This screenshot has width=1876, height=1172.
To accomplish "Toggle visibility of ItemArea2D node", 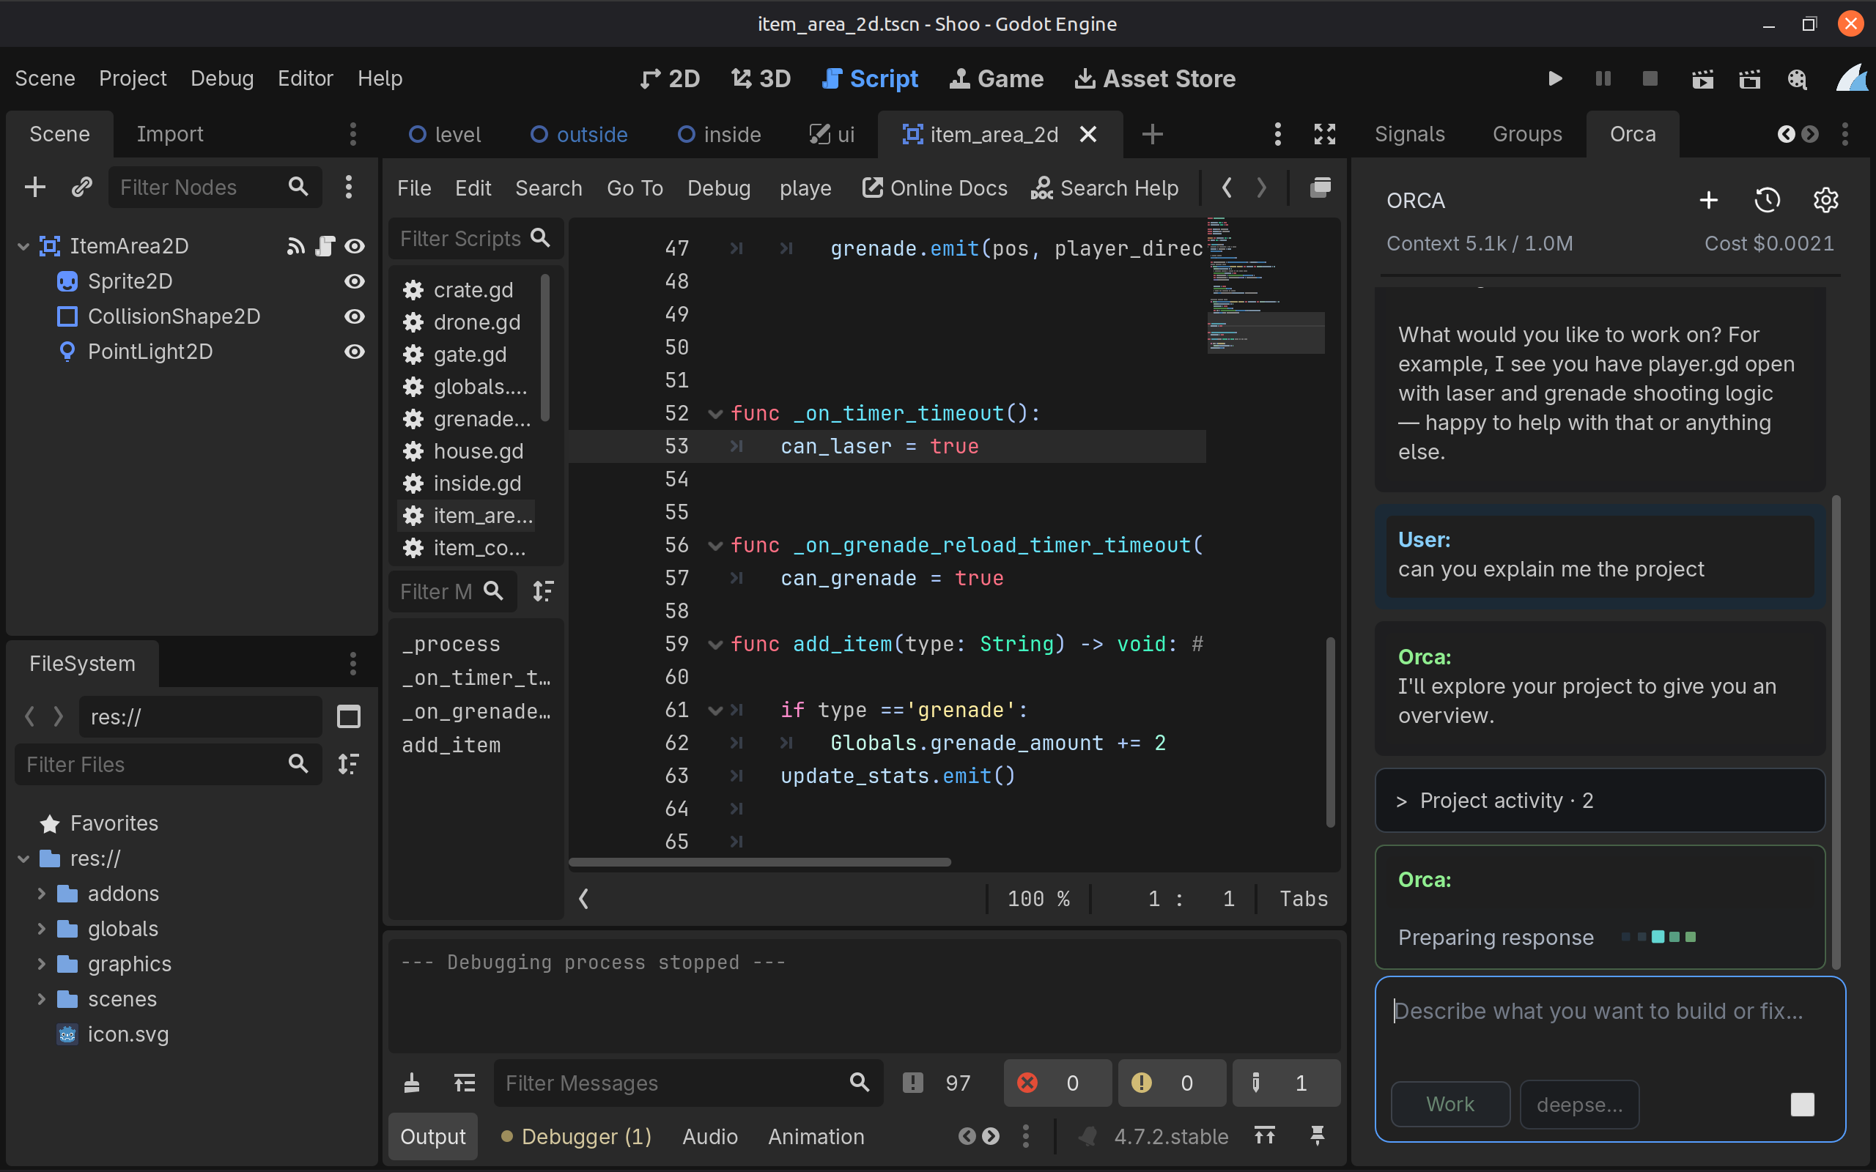I will (354, 245).
